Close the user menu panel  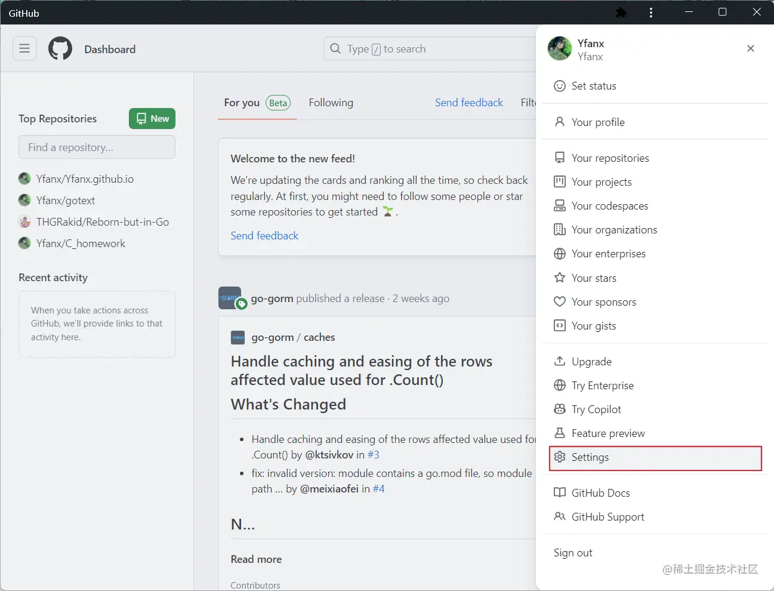(751, 48)
